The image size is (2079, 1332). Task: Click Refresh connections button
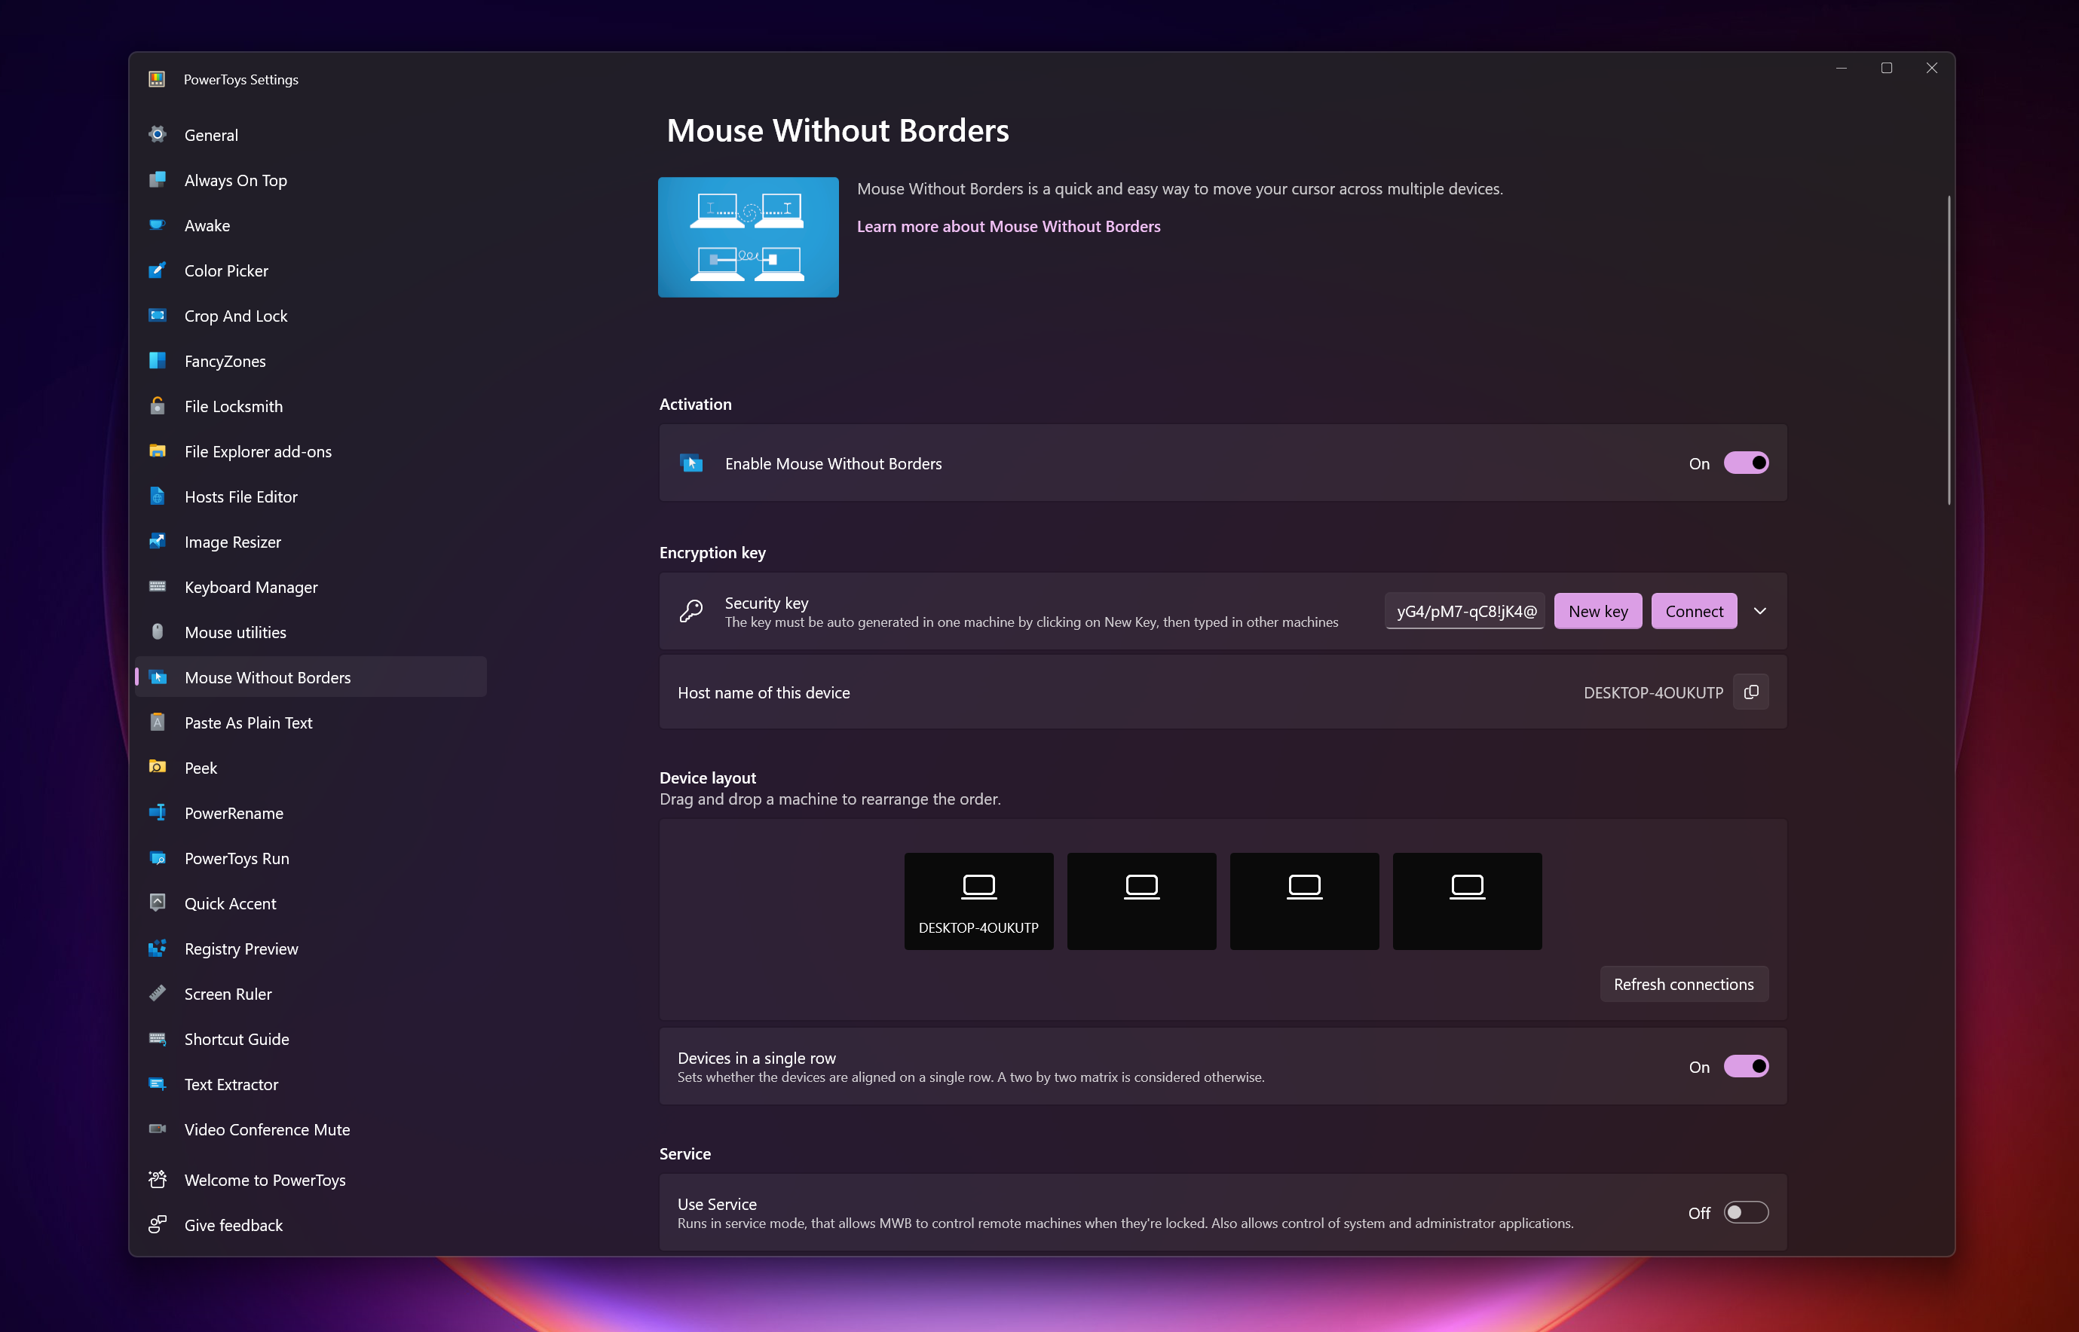[x=1683, y=984]
